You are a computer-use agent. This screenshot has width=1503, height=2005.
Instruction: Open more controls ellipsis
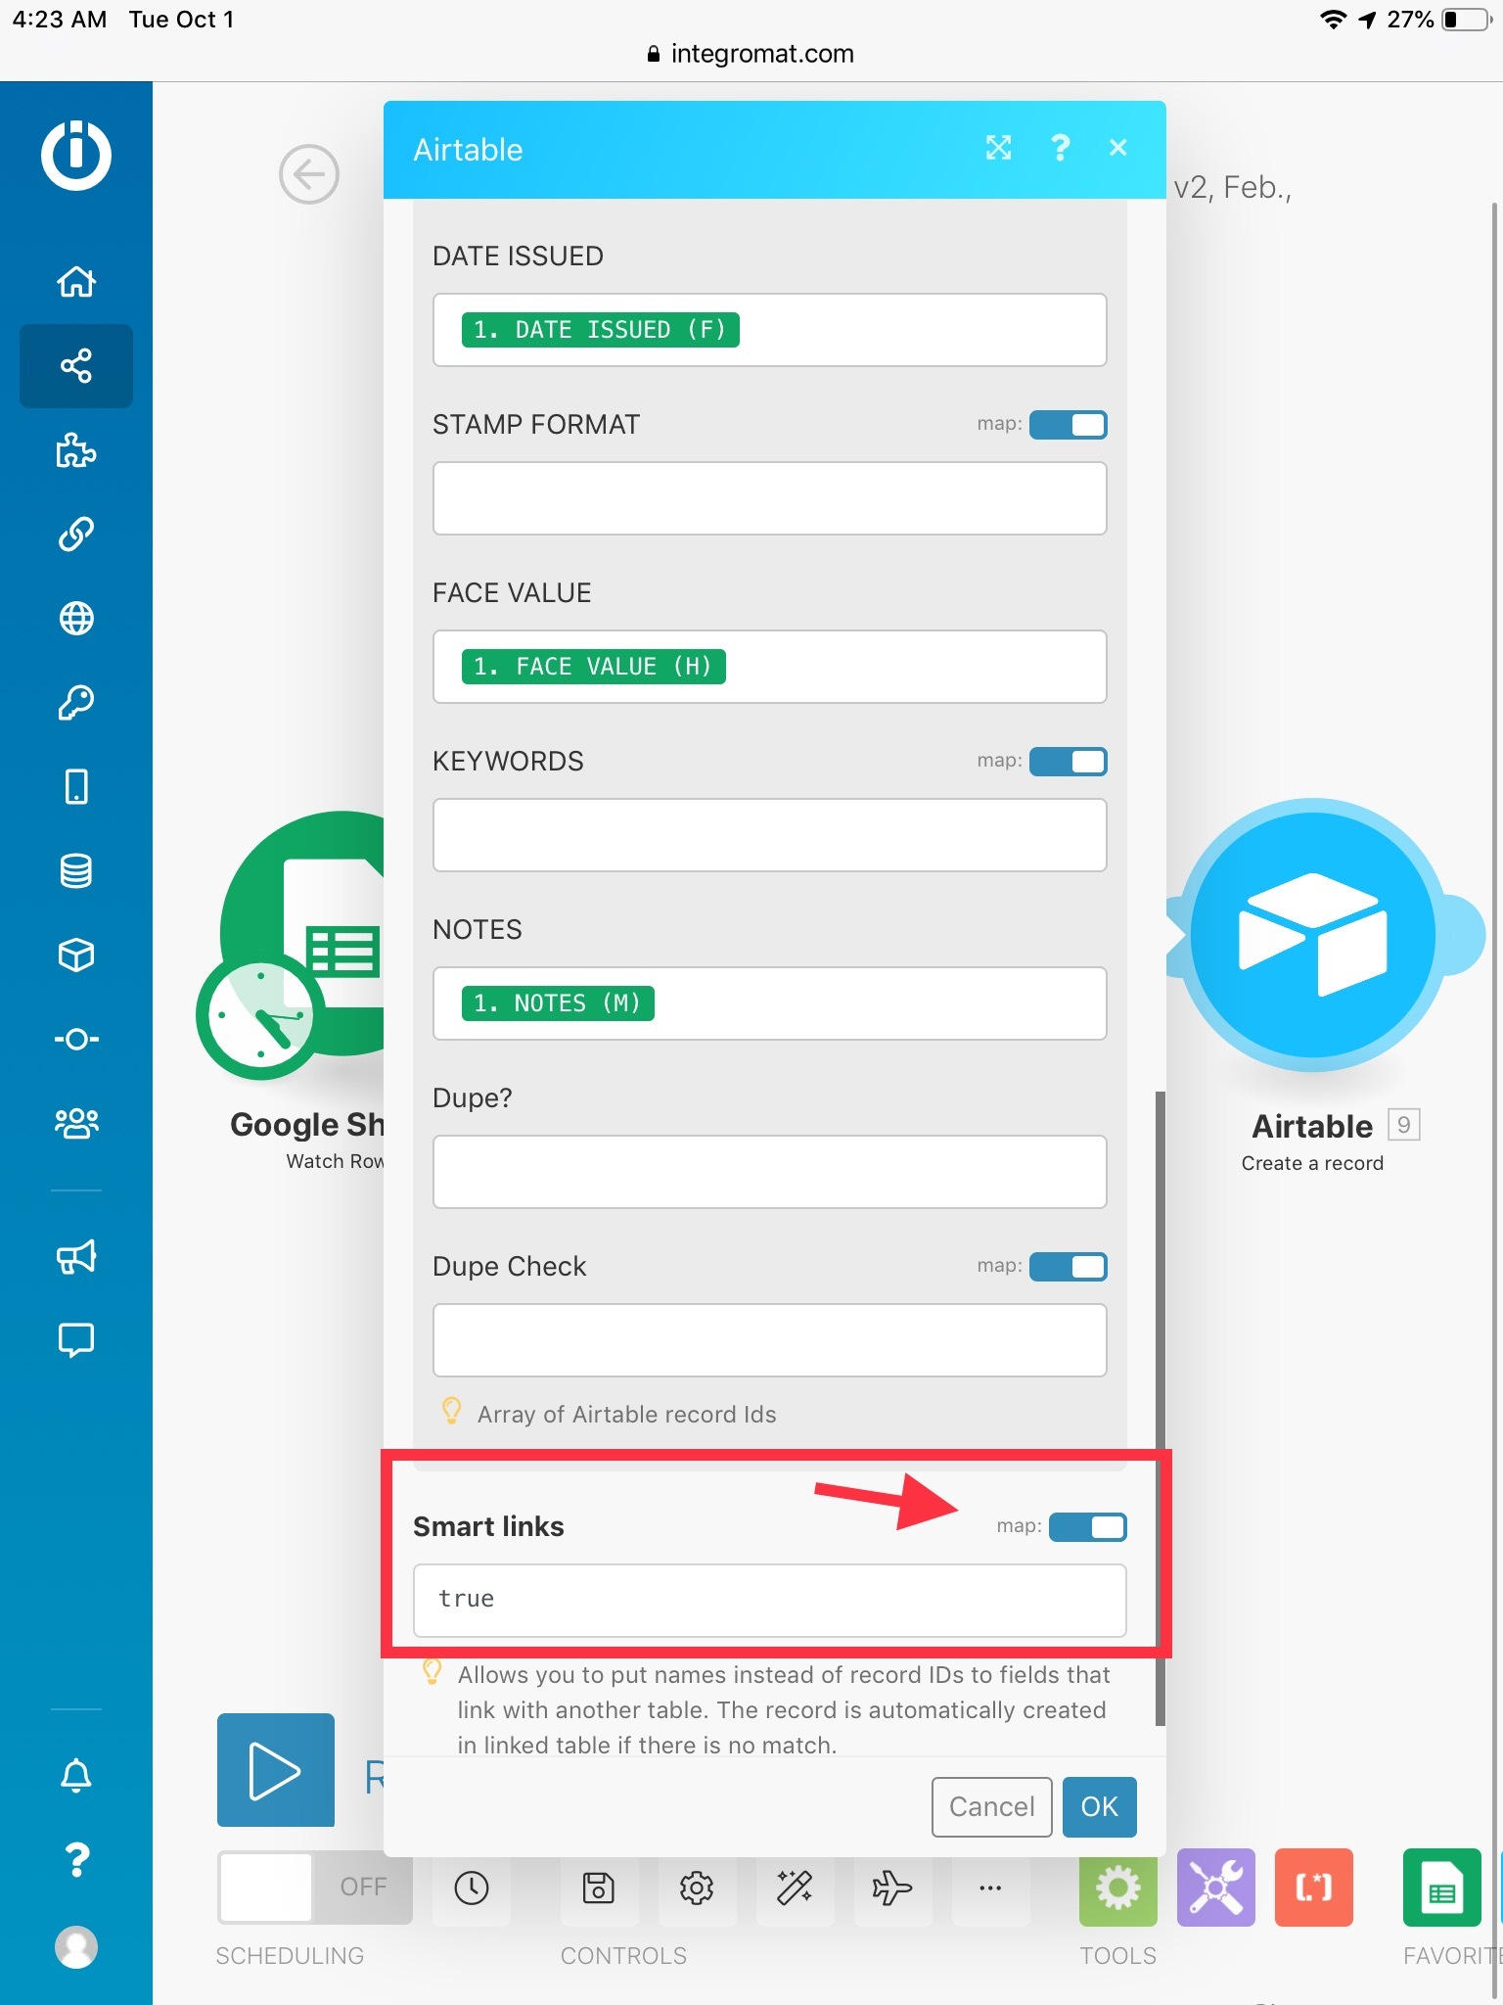(990, 1888)
